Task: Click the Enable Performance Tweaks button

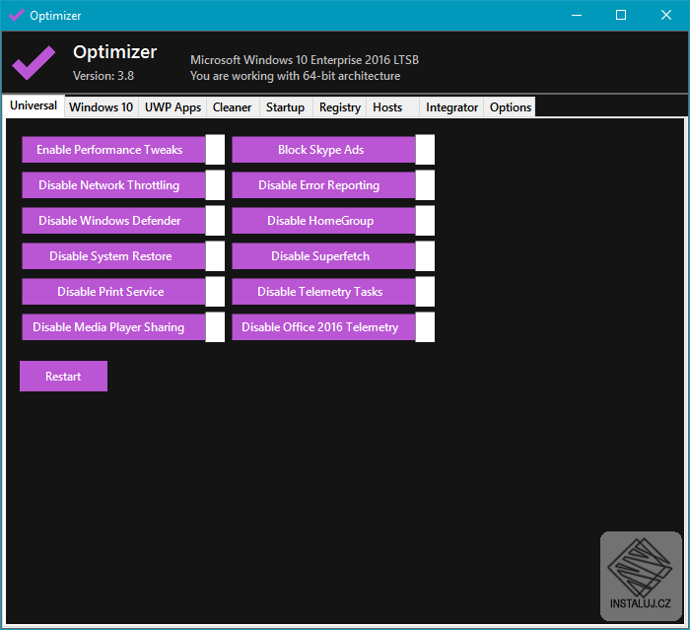Action: click(113, 150)
